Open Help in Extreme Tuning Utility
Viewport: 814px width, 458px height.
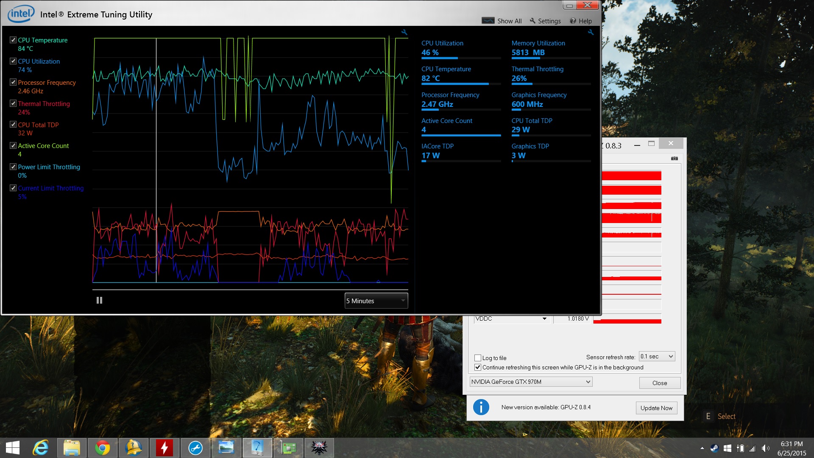[581, 21]
